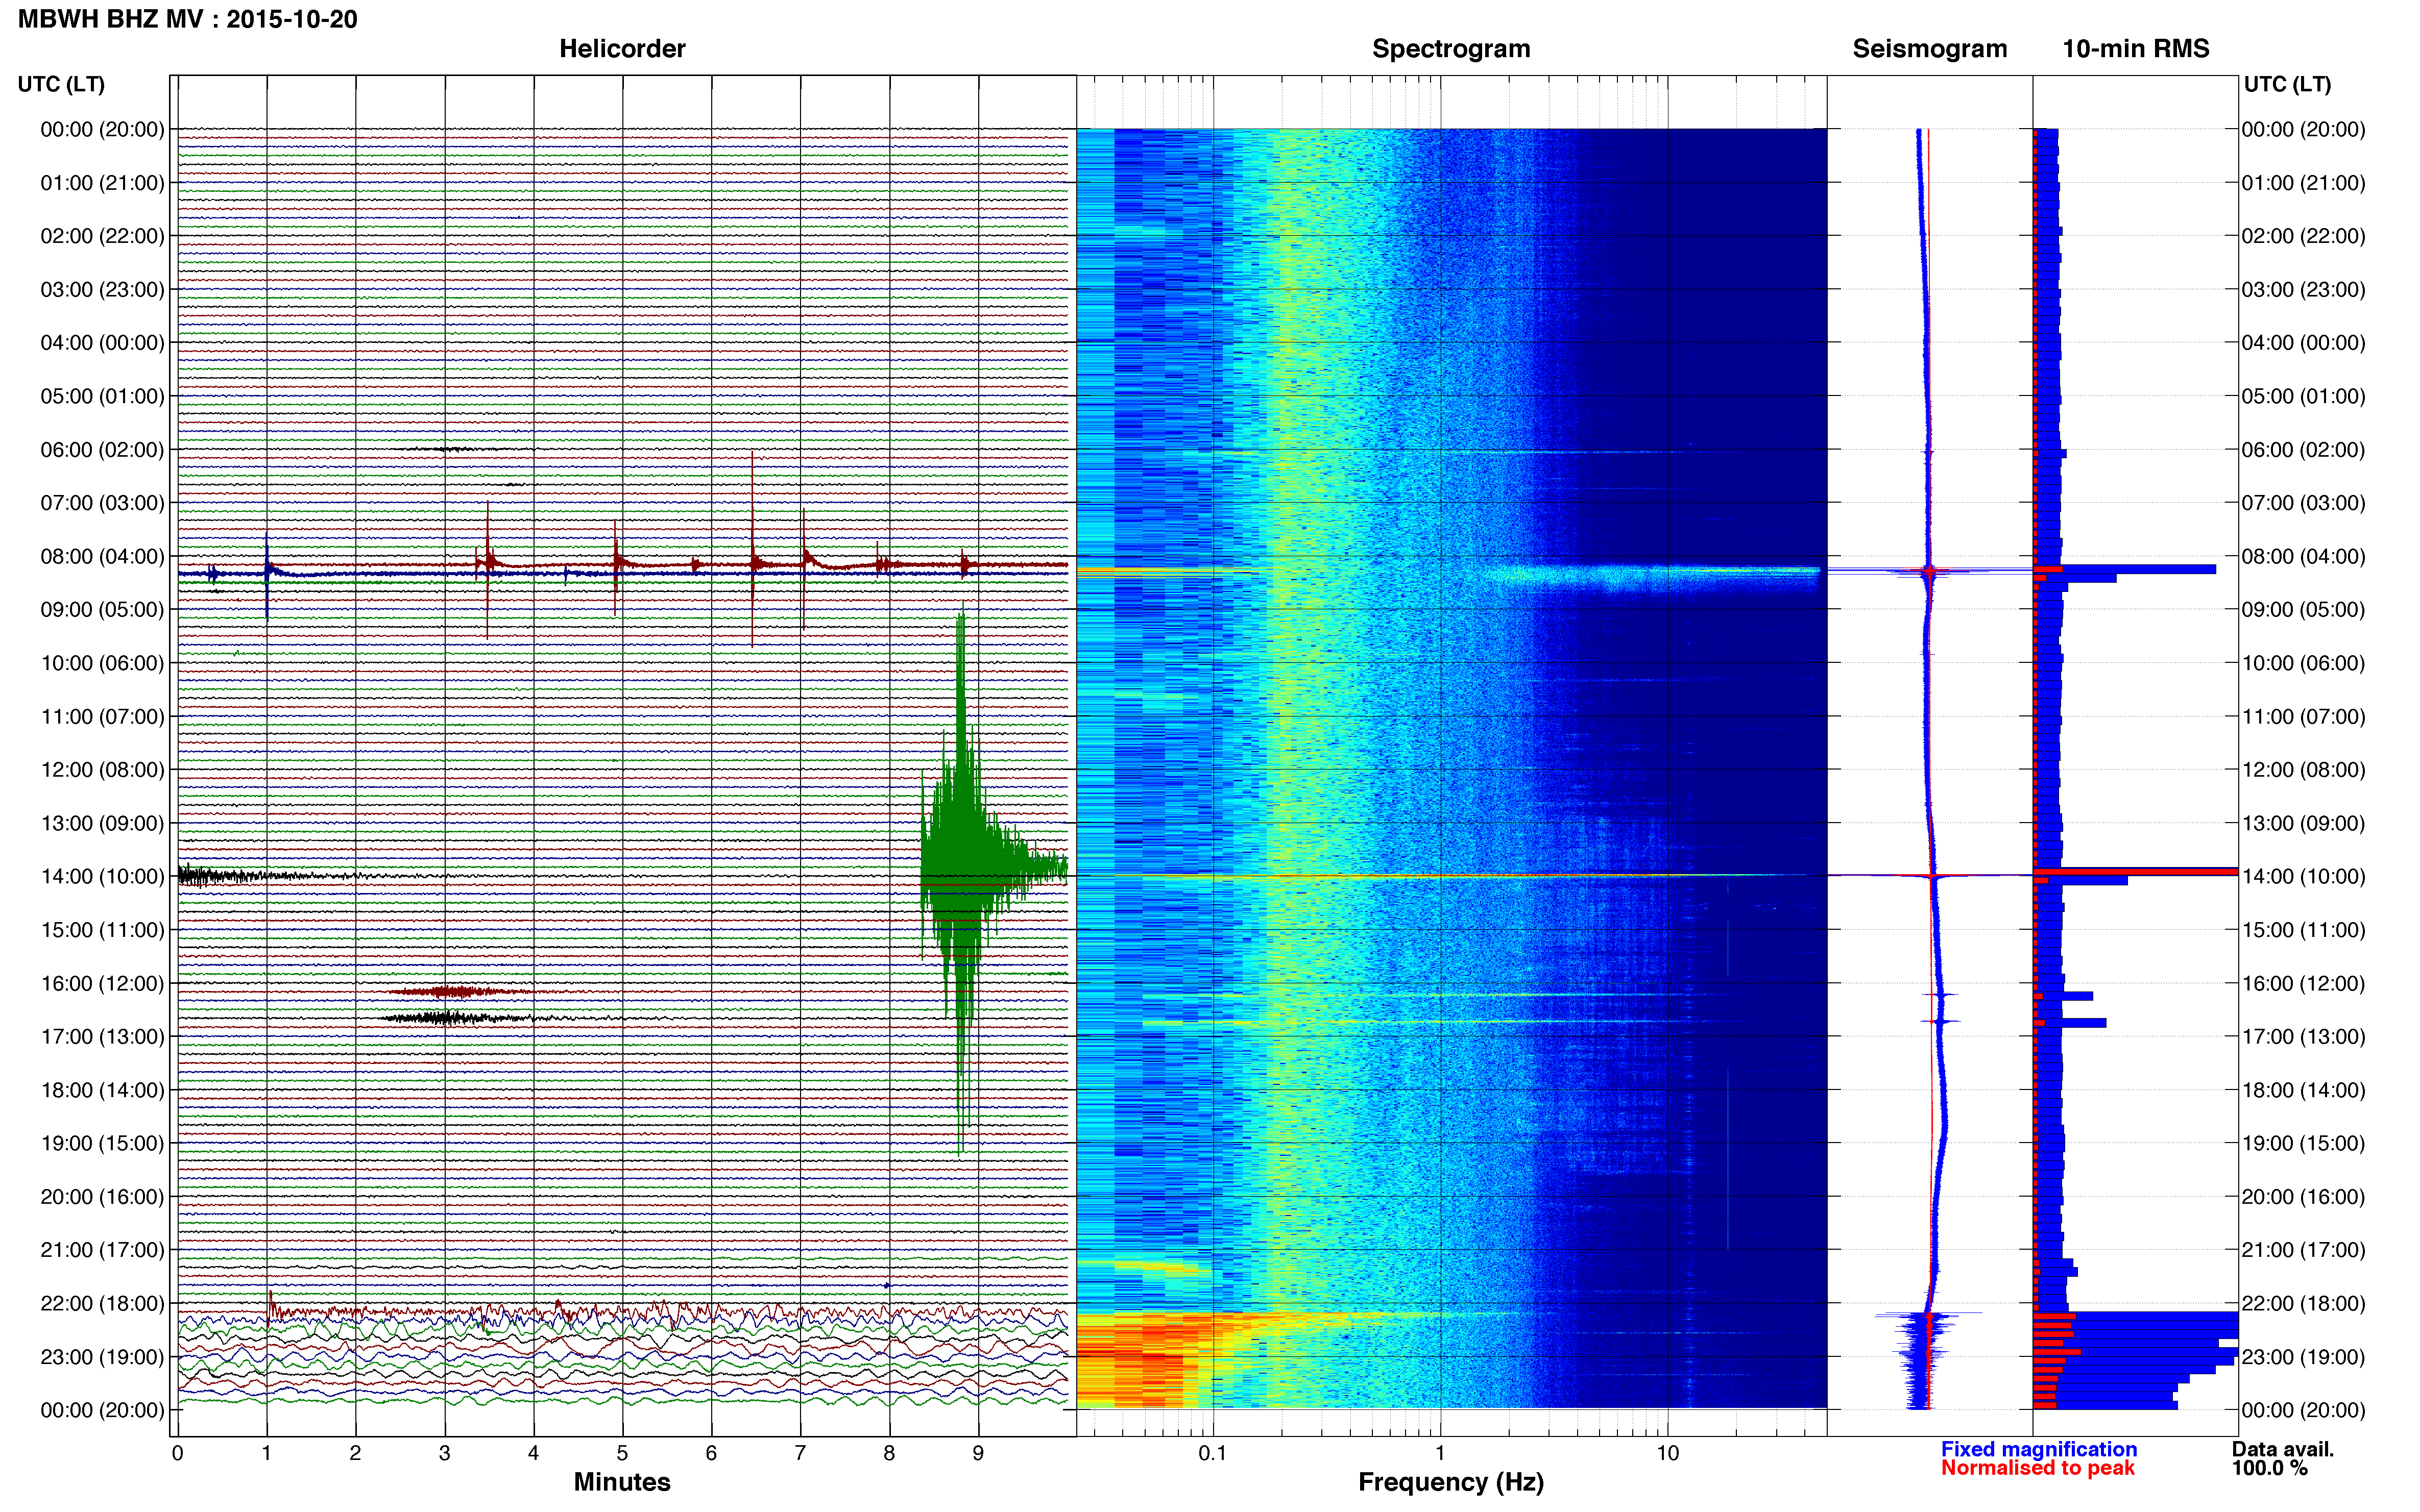Click the plot title "MBWH BHZ MV : 2015-10-20"
This screenshot has height=1512, width=2420.
click(x=187, y=19)
